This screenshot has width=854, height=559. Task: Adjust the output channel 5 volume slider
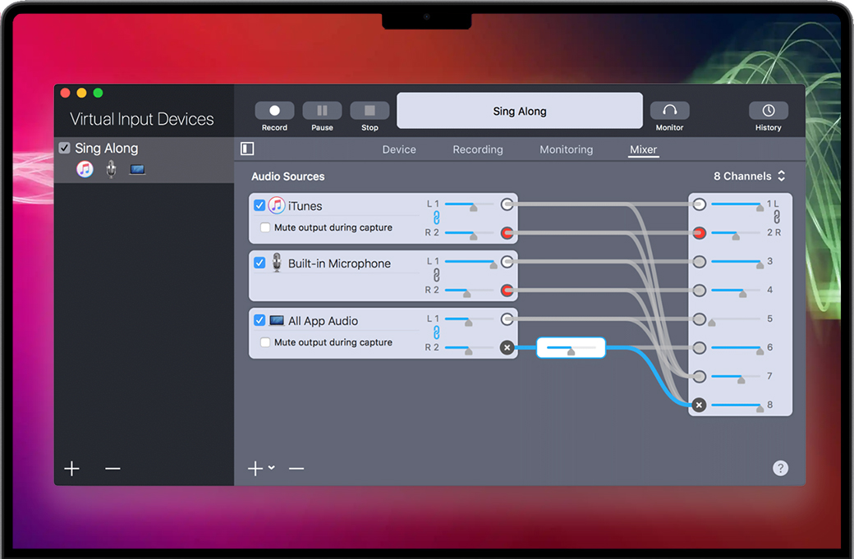tap(735, 319)
